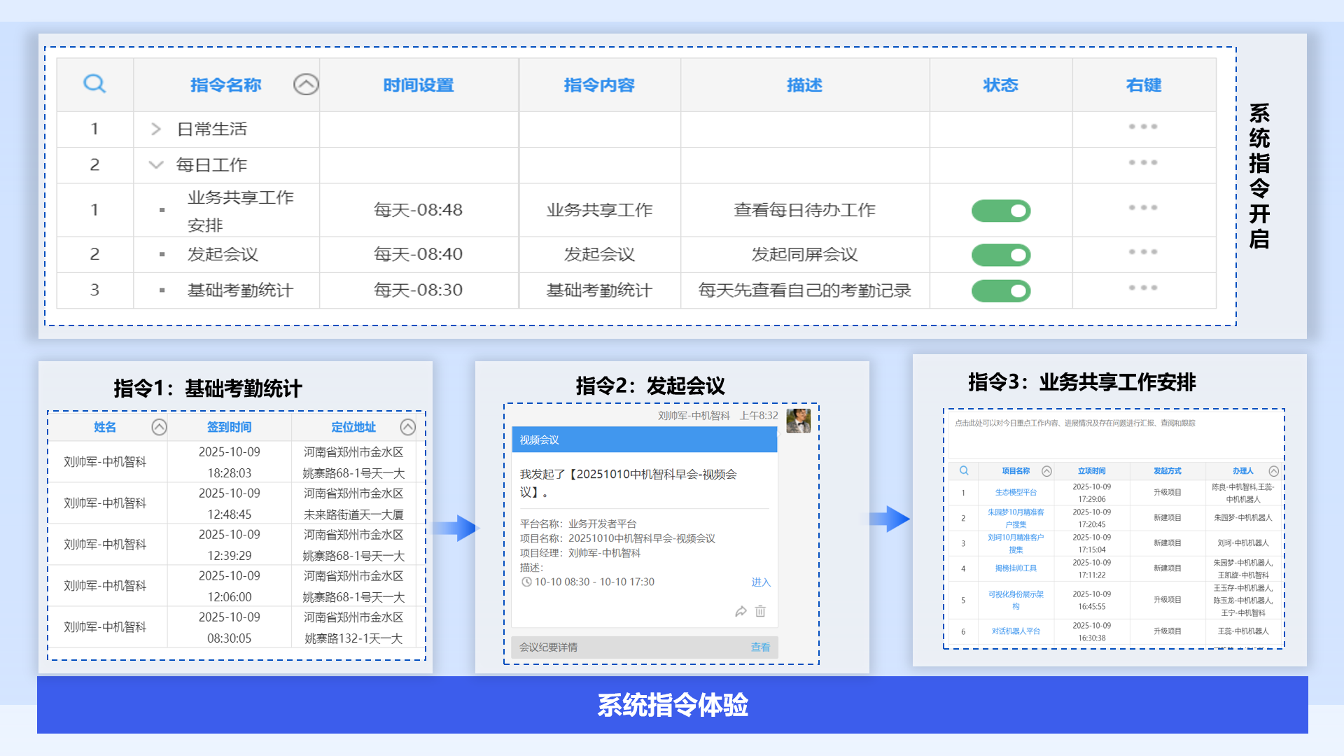The height and width of the screenshot is (756, 1344).
Task: Open three-dot menu for 发起会议 row
Action: 1142,252
